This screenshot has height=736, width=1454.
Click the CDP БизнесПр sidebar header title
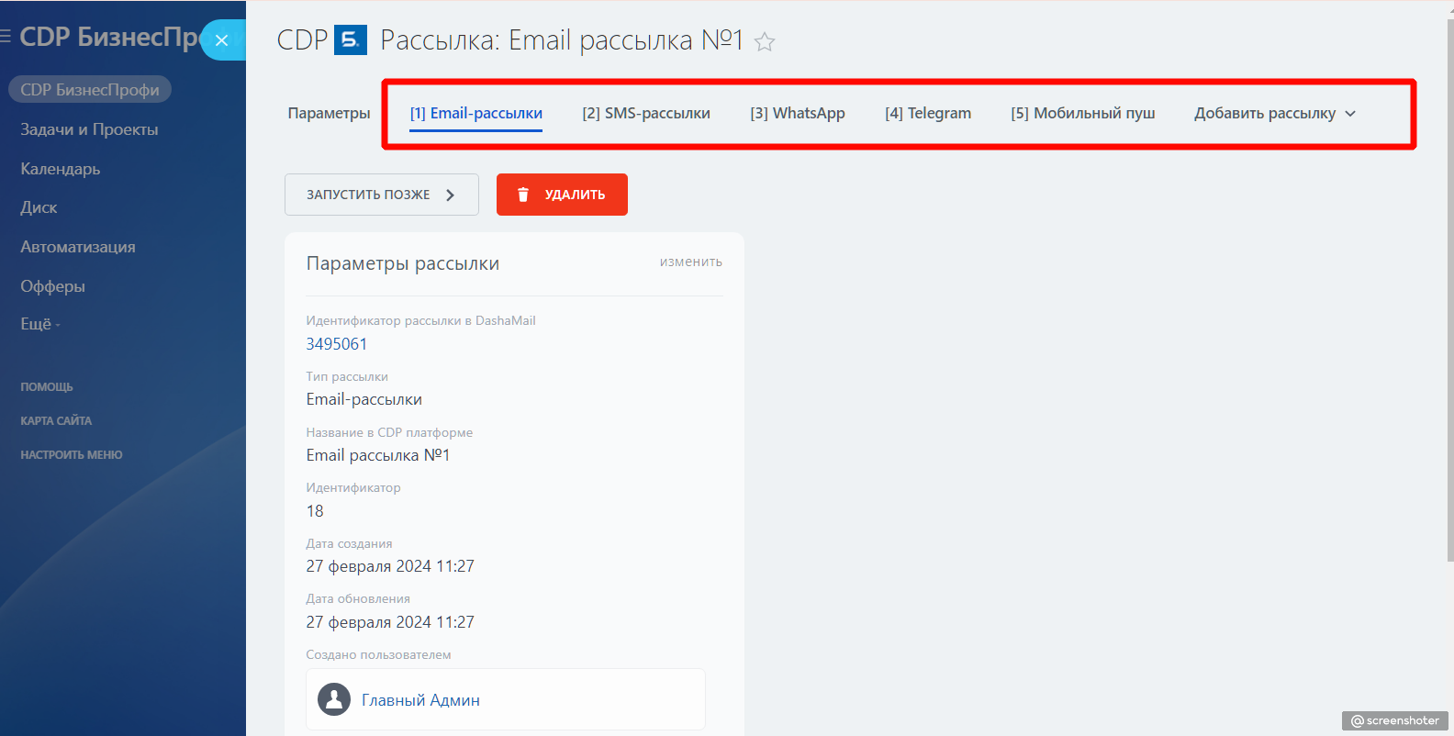point(108,37)
